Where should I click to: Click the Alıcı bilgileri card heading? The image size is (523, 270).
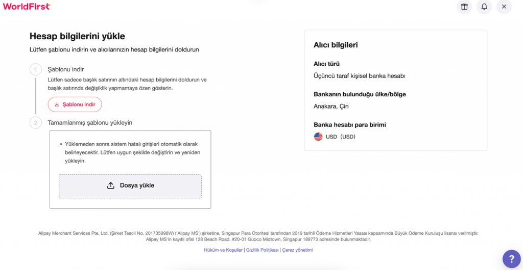(336, 45)
